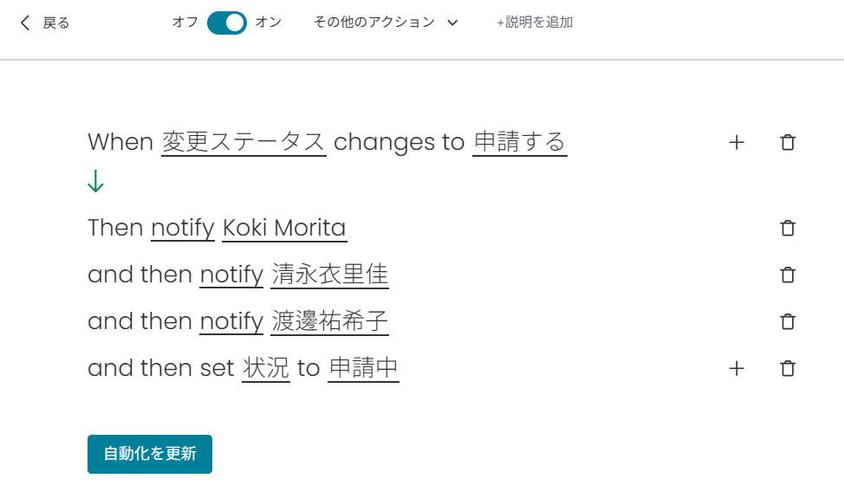Delete the notify 渡邊祐希子 action
Viewport: 844px width, 498px height.
coord(788,322)
